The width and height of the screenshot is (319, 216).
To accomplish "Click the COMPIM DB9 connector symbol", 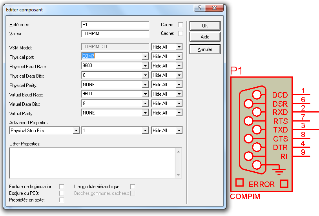I will point(253,130).
